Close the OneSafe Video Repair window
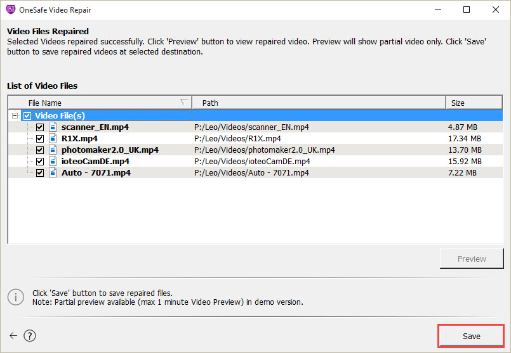Viewport: 511px width, 353px height. point(495,10)
